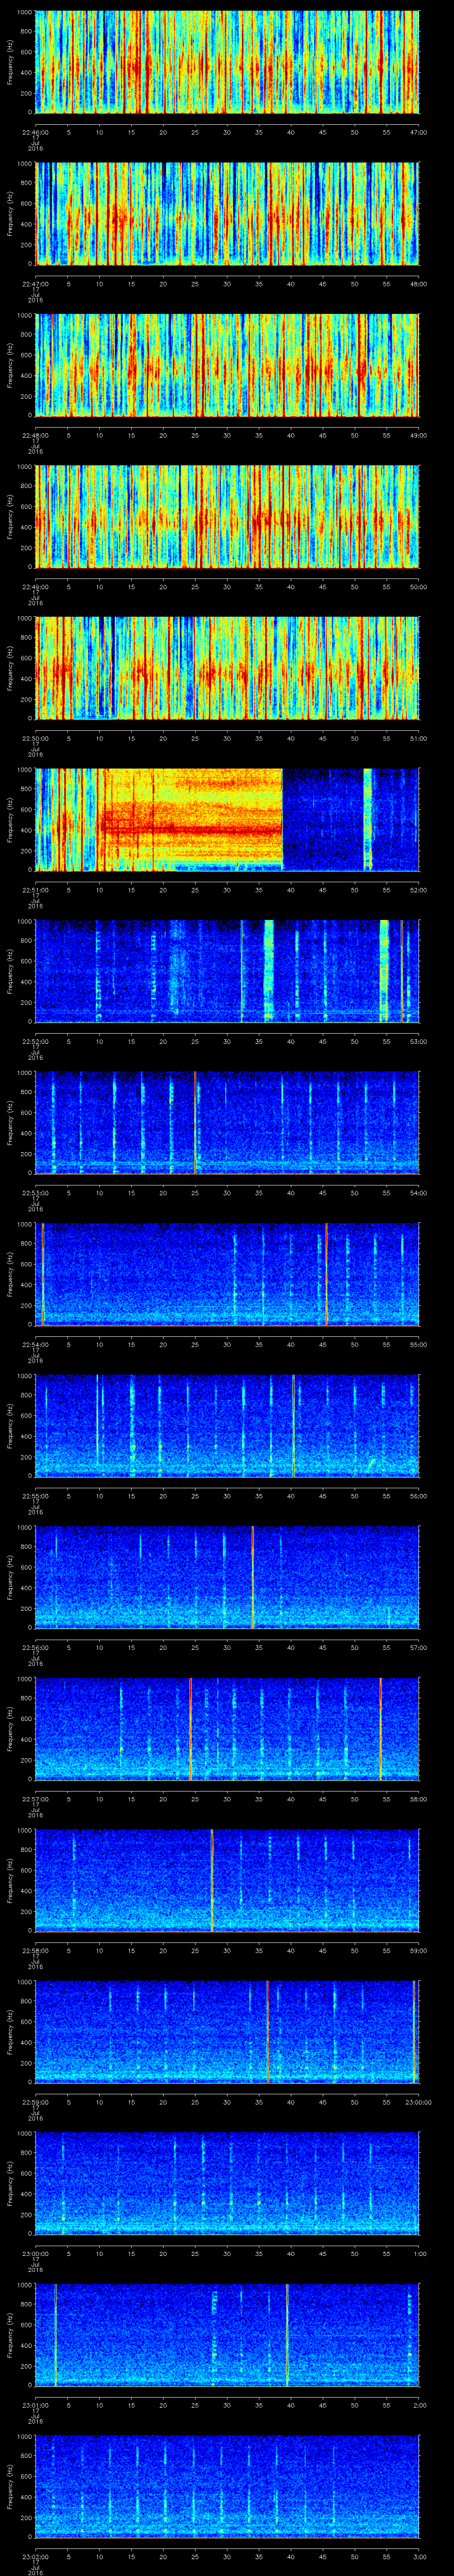Click the '23:00:00' end label of 22:59:00 panel
The width and height of the screenshot is (454, 2576).
pyautogui.click(x=418, y=2101)
